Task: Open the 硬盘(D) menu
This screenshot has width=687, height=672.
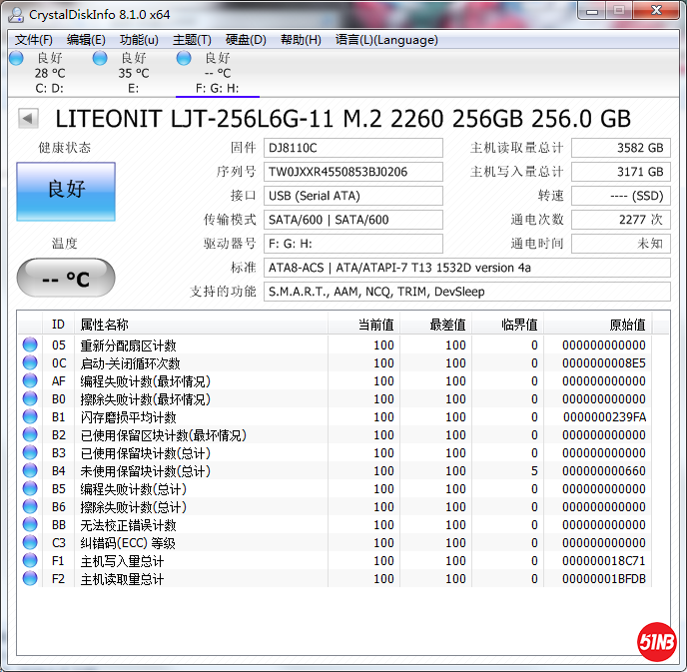Action: (246, 40)
